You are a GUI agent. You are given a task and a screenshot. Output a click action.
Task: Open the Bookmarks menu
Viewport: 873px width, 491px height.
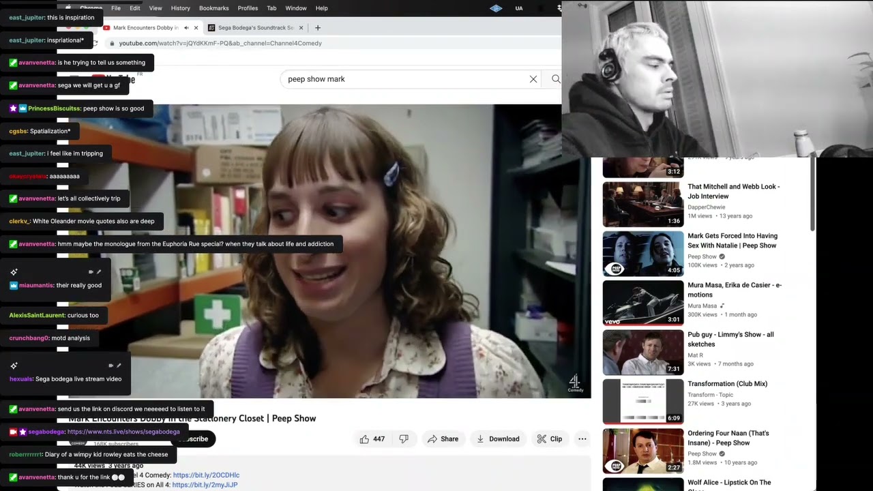click(214, 8)
